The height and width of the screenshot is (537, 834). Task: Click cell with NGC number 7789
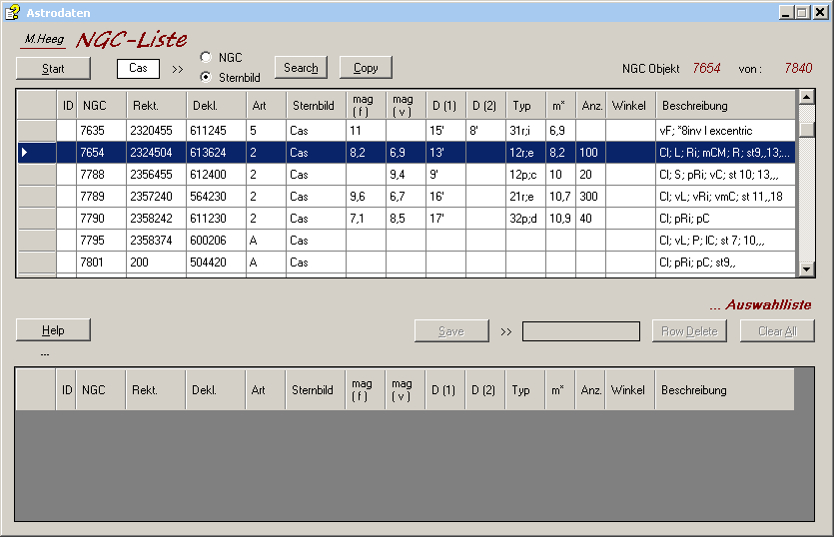coord(101,197)
